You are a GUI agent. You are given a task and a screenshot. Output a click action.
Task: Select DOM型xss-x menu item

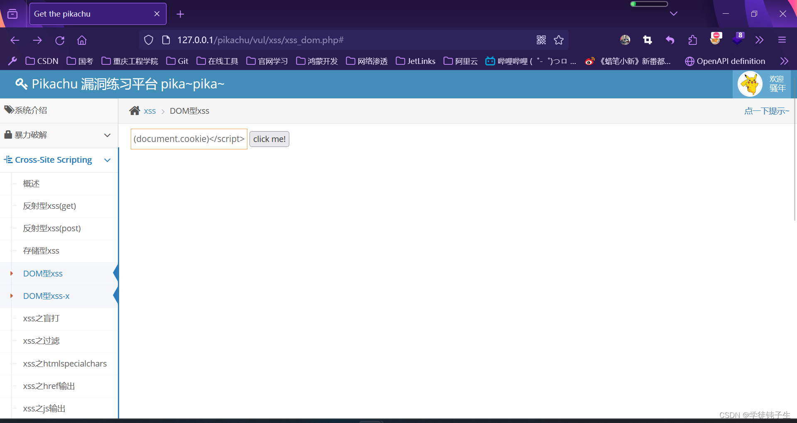click(46, 296)
